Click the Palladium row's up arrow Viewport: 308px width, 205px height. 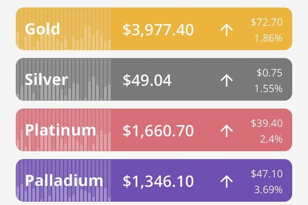tap(226, 181)
